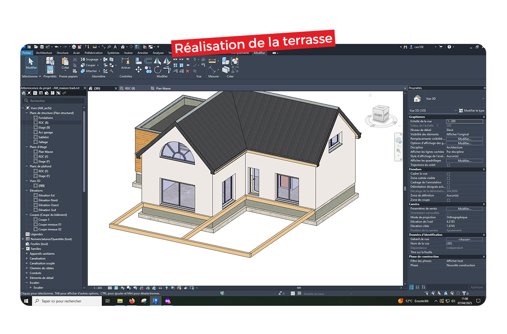Click the selection filter funnel icon in status bar

click(x=464, y=293)
